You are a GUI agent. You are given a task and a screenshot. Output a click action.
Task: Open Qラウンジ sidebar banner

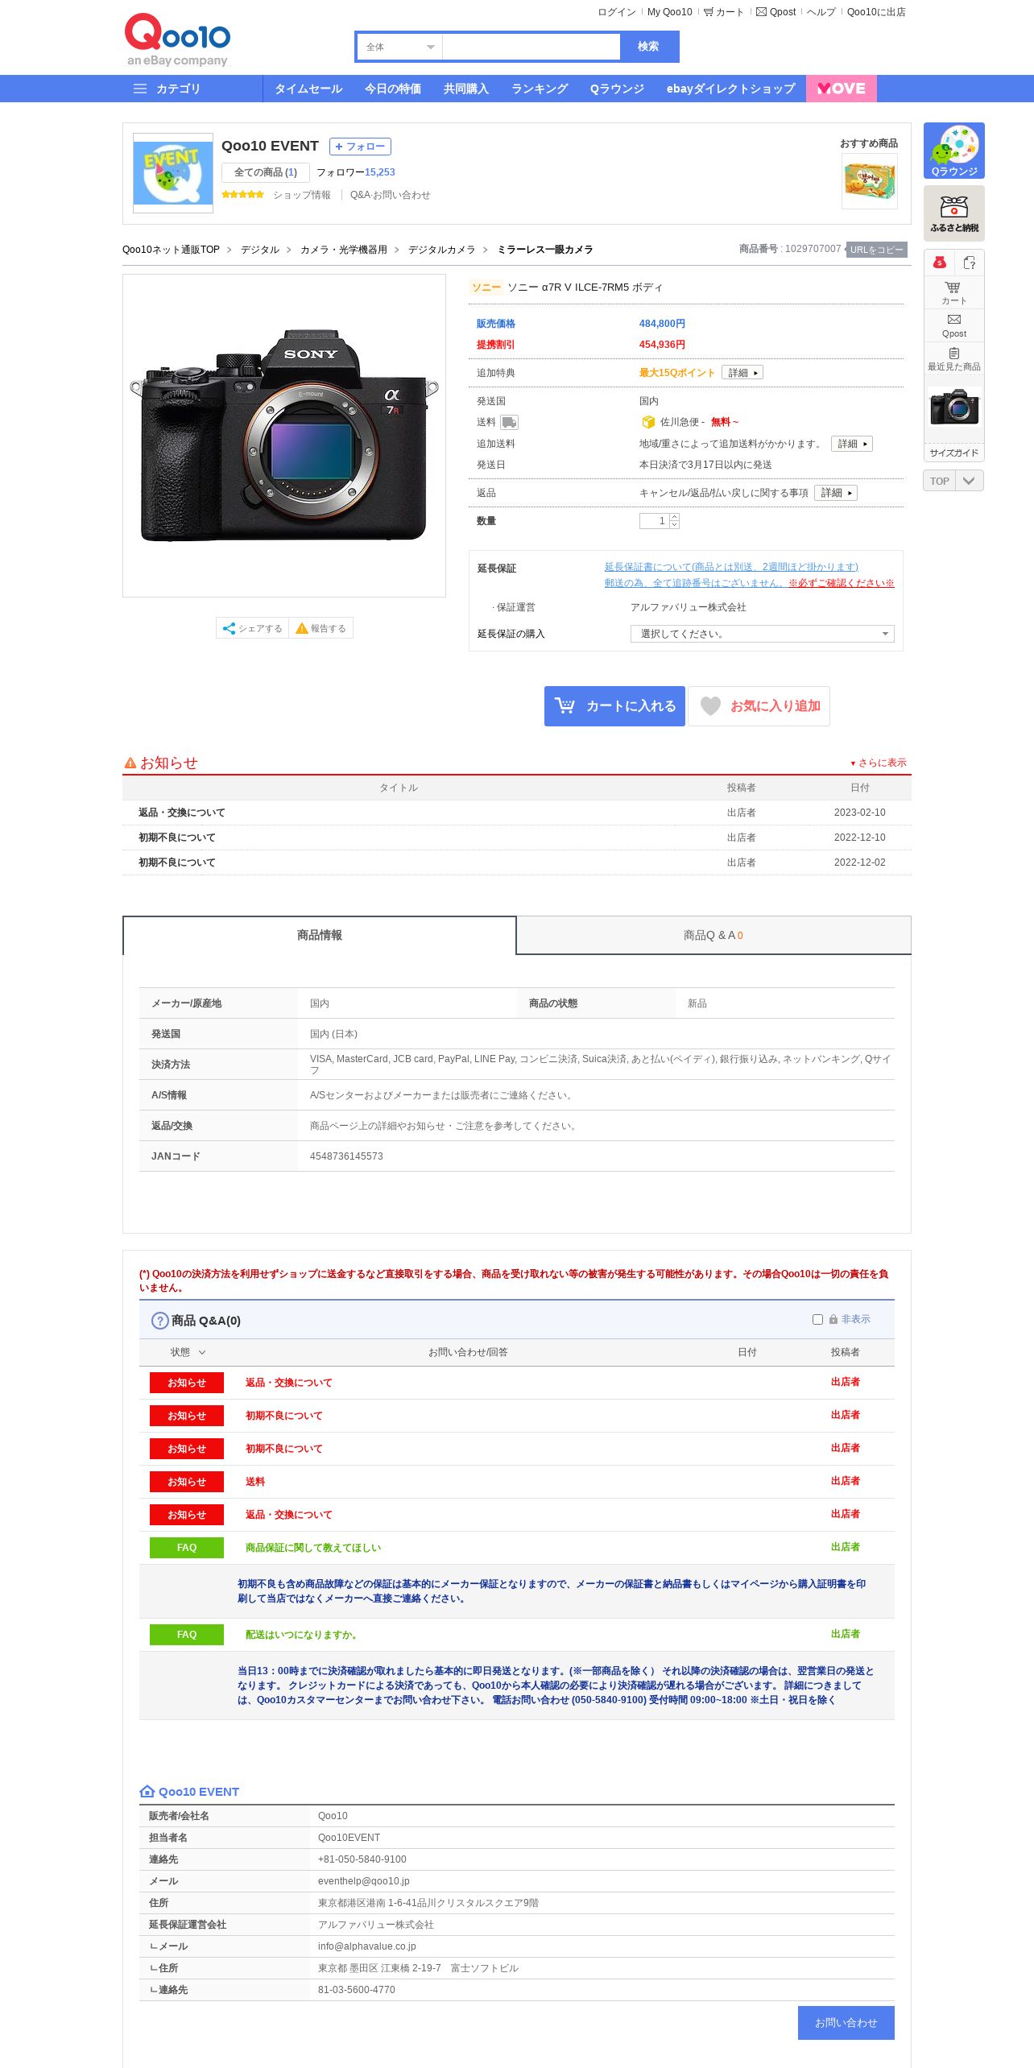pyautogui.click(x=953, y=151)
